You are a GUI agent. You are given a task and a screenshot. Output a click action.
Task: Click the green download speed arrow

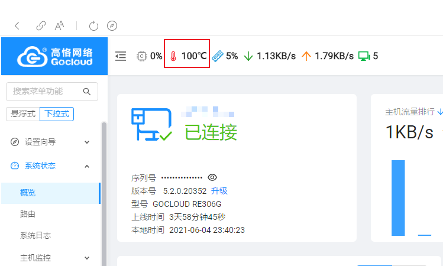[248, 56]
